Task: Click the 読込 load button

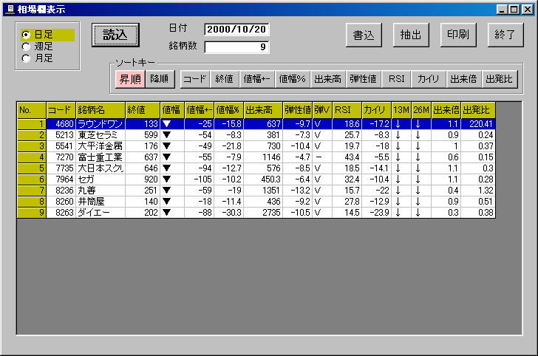Action: 115,35
